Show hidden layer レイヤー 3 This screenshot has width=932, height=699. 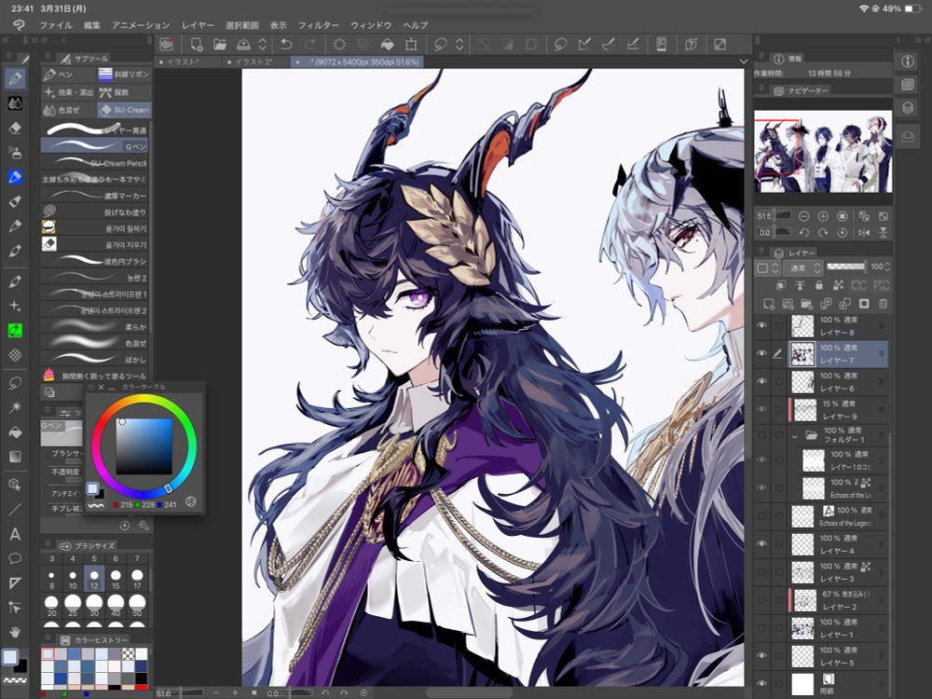point(762,572)
